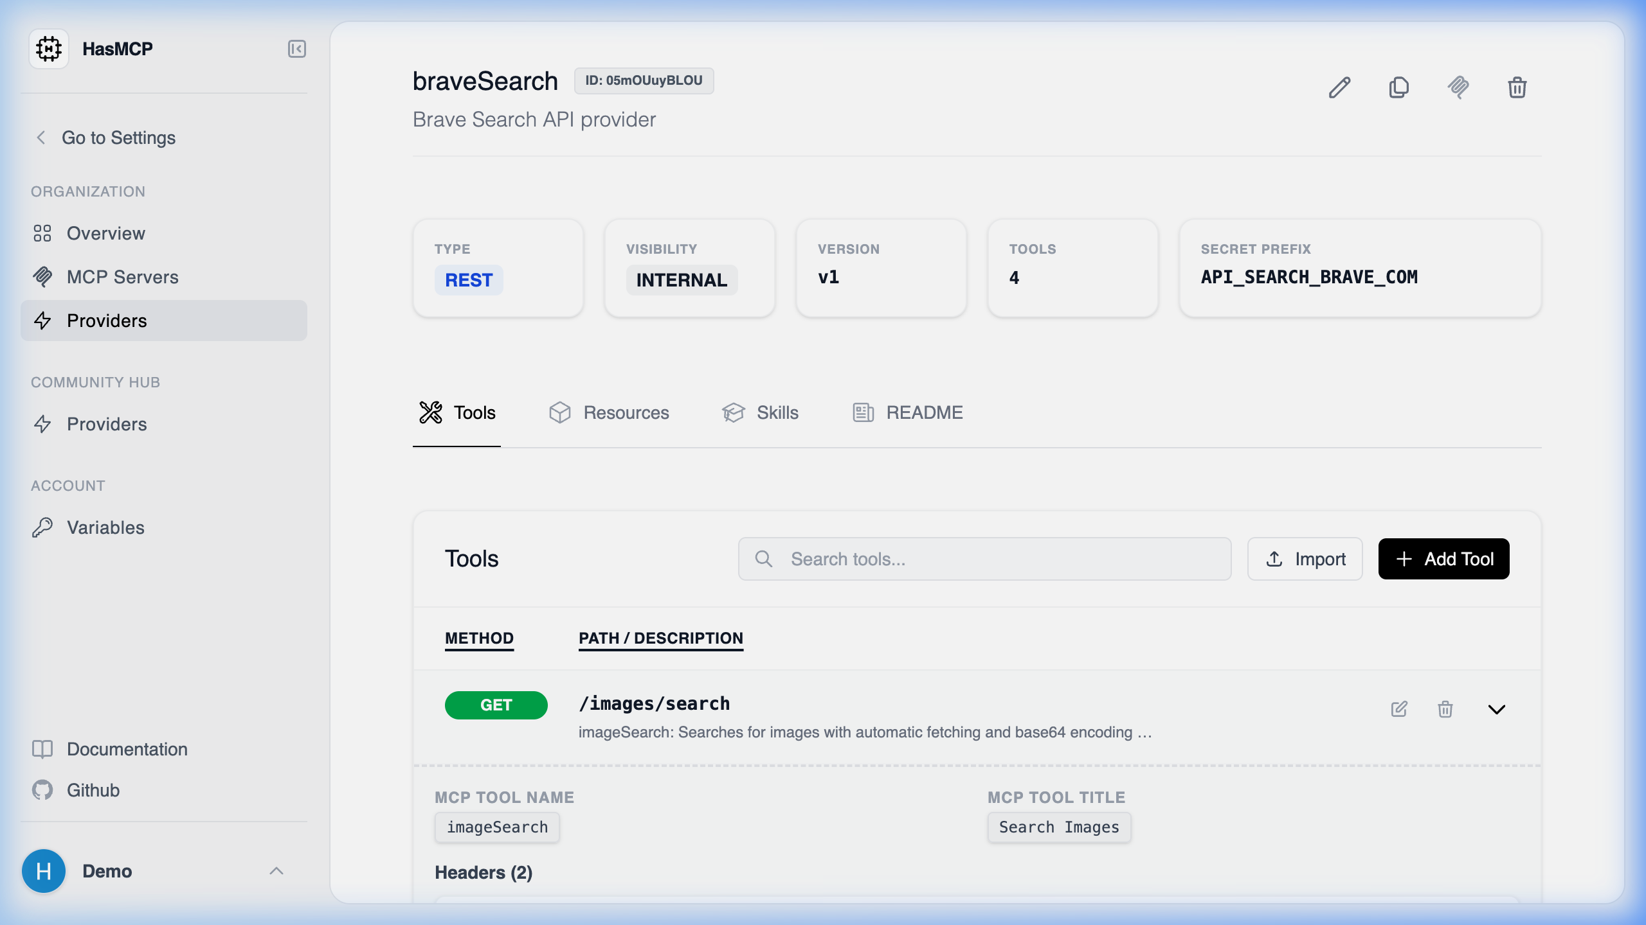The image size is (1646, 925).
Task: Remove the /images/search tool with trash icon
Action: (x=1445, y=709)
